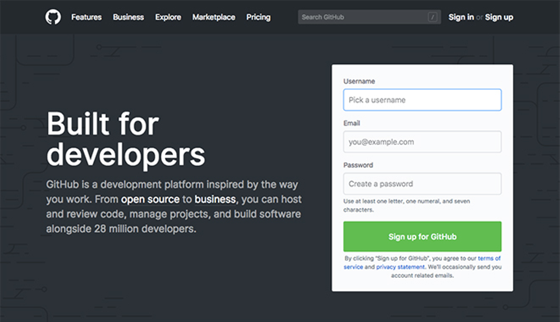Click Sign up in the header
560x322 pixels.
[x=499, y=17]
